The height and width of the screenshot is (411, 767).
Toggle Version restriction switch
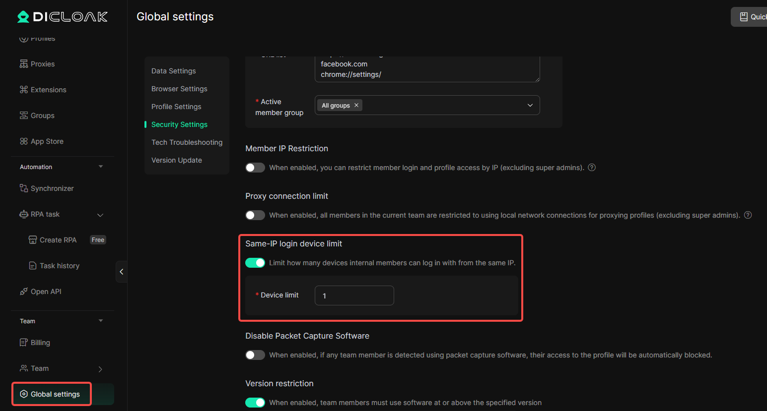point(255,403)
